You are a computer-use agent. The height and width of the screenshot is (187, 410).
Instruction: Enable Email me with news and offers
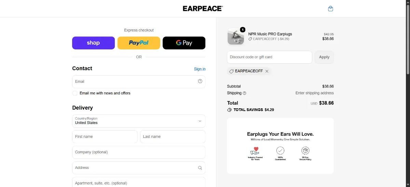75,93
